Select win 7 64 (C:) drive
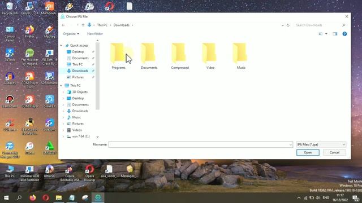 81,136
